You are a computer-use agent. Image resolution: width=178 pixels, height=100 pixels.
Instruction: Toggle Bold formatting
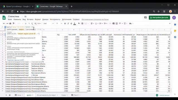(x=65, y=24)
